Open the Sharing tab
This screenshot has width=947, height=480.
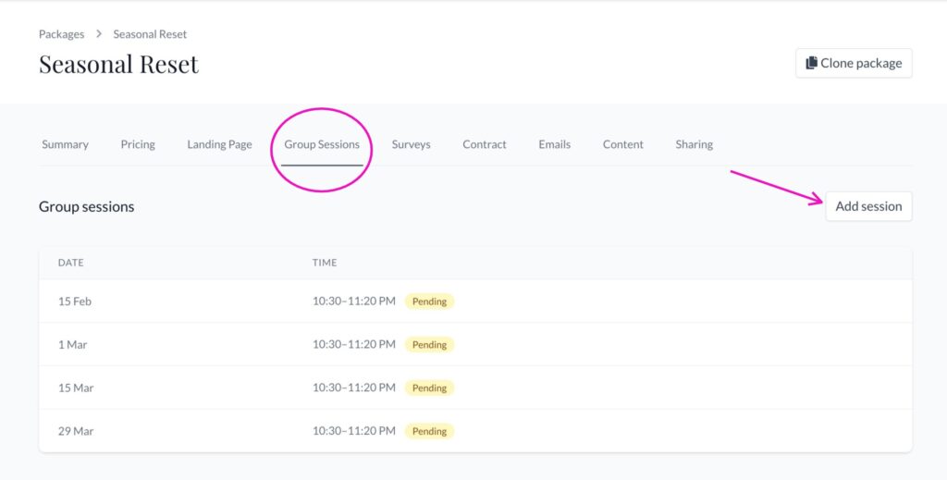[694, 144]
